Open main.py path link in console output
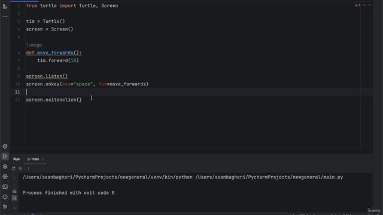Screen dimensions: 383x215 [x=269, y=177]
